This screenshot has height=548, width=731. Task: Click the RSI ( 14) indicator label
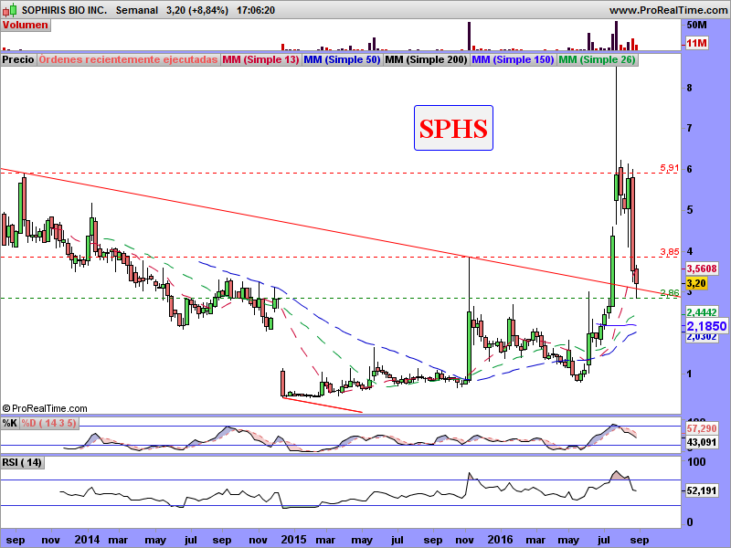pyautogui.click(x=22, y=463)
